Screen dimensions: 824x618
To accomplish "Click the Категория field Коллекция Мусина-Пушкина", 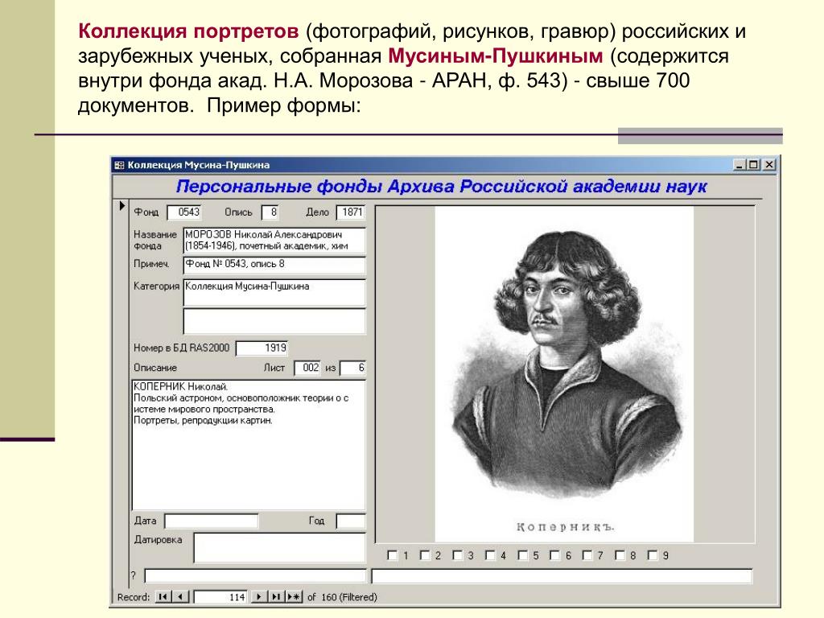I will (x=274, y=292).
